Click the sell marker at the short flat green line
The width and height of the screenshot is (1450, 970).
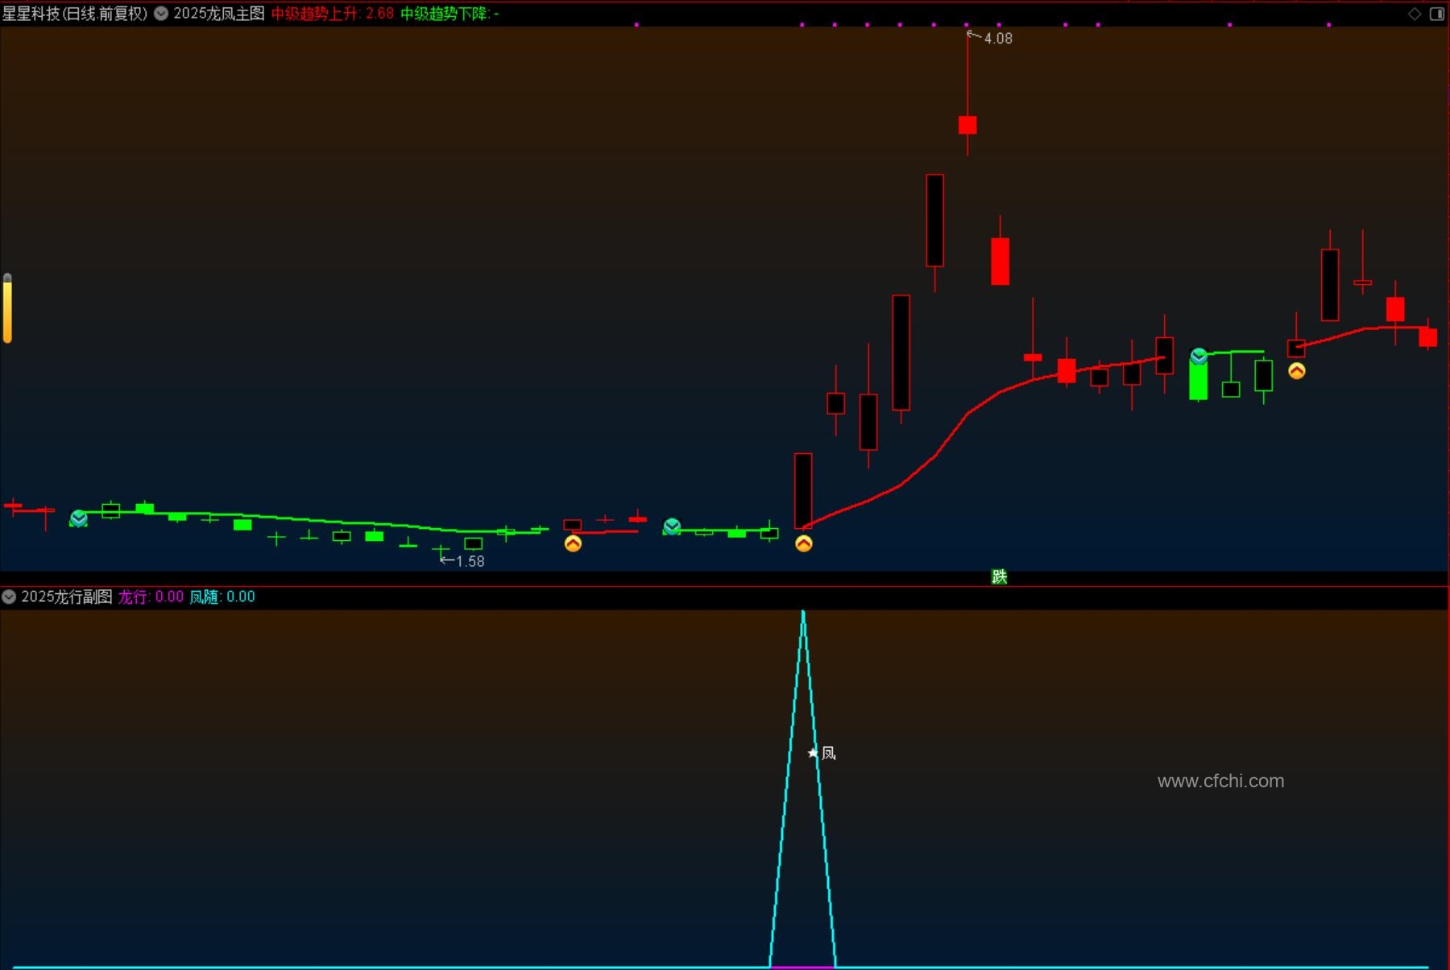tap(672, 526)
